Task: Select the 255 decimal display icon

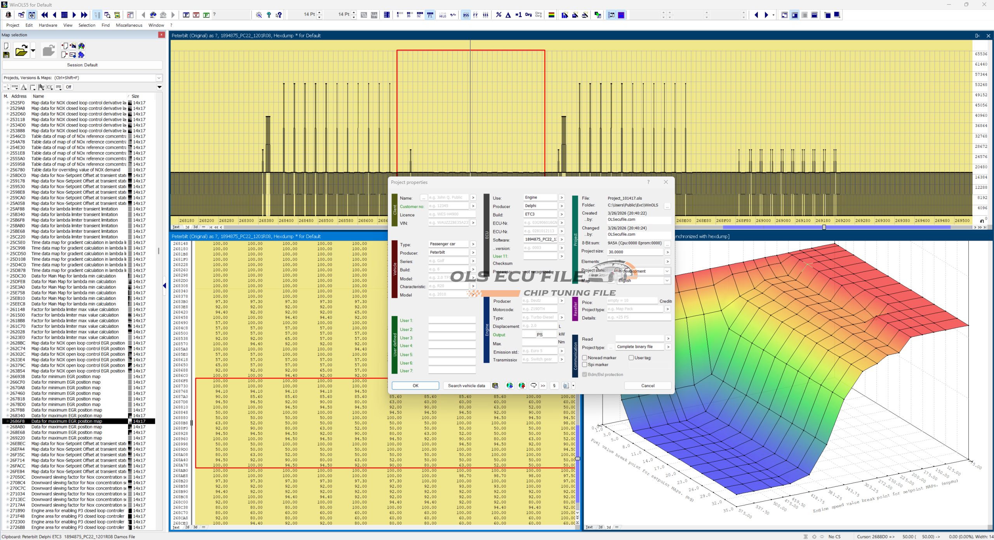Action: click(x=466, y=15)
